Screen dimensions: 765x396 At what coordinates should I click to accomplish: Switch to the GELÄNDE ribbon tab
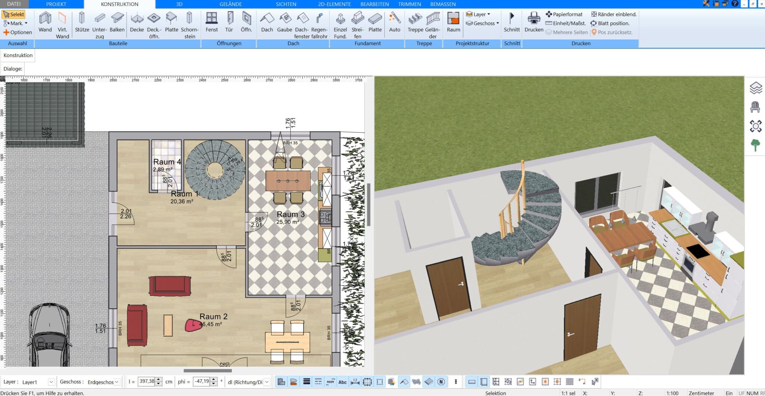point(230,4)
